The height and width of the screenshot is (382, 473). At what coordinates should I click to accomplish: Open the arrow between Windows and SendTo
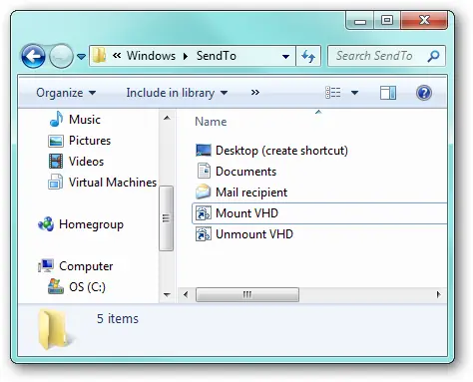[186, 56]
